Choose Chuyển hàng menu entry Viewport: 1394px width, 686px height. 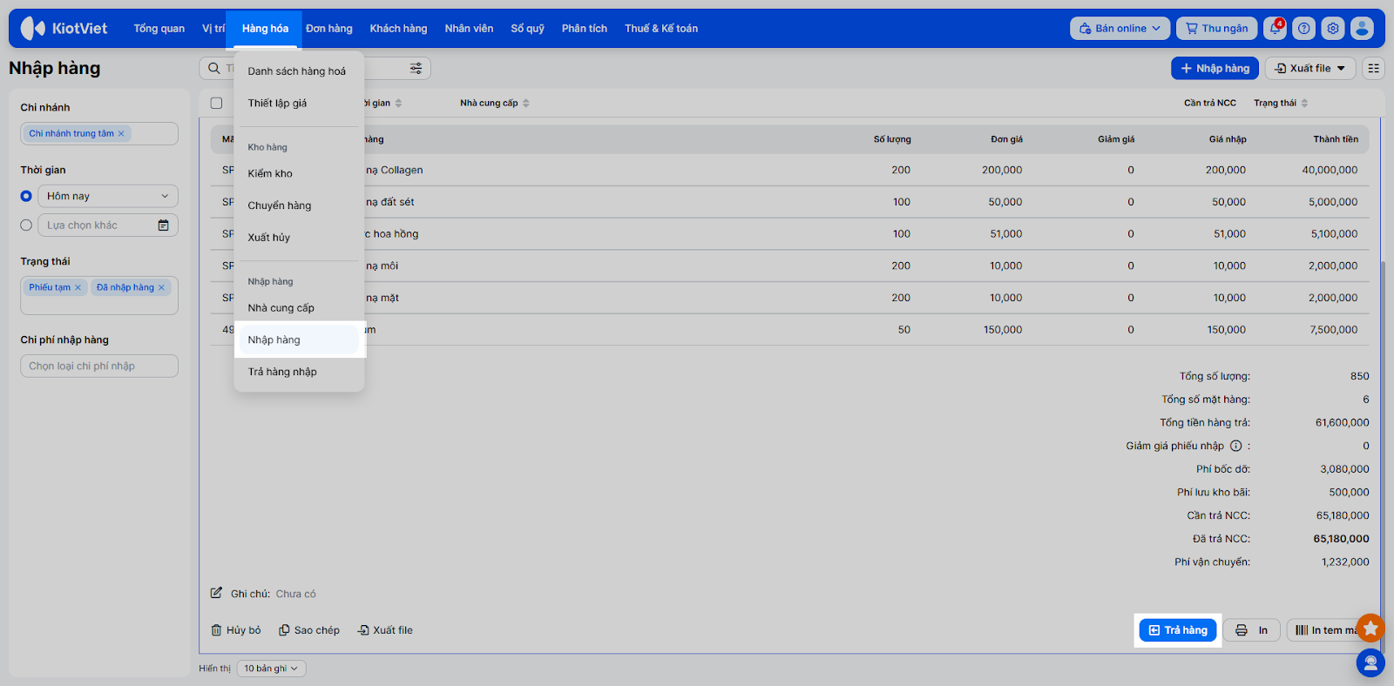(299, 205)
